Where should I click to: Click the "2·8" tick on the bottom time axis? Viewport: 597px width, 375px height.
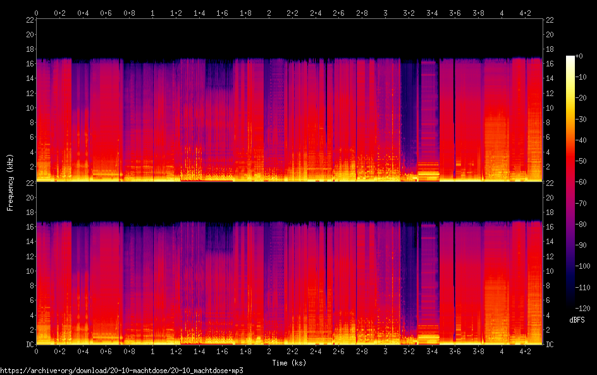(x=362, y=352)
